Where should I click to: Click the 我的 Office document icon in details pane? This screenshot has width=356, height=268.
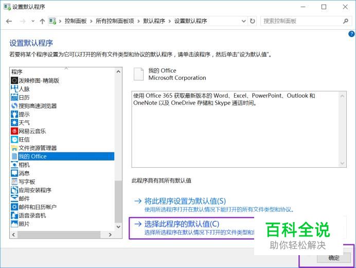pos(138,74)
